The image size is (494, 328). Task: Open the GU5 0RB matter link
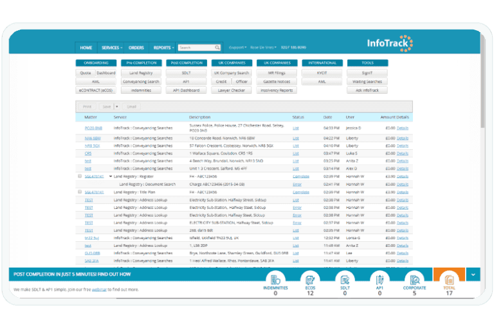click(93, 253)
